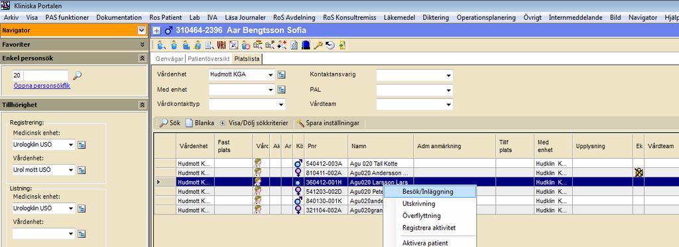This screenshot has height=247, width=679.
Task: Click list icon beside empty Listning Vårdenhet field
Action: (82, 234)
